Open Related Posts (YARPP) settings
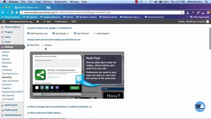Image resolution: width=211 pixels, height=119 pixels. (x=13, y=92)
